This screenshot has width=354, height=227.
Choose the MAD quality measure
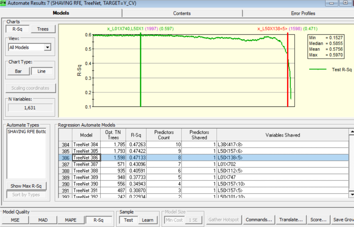43,220
